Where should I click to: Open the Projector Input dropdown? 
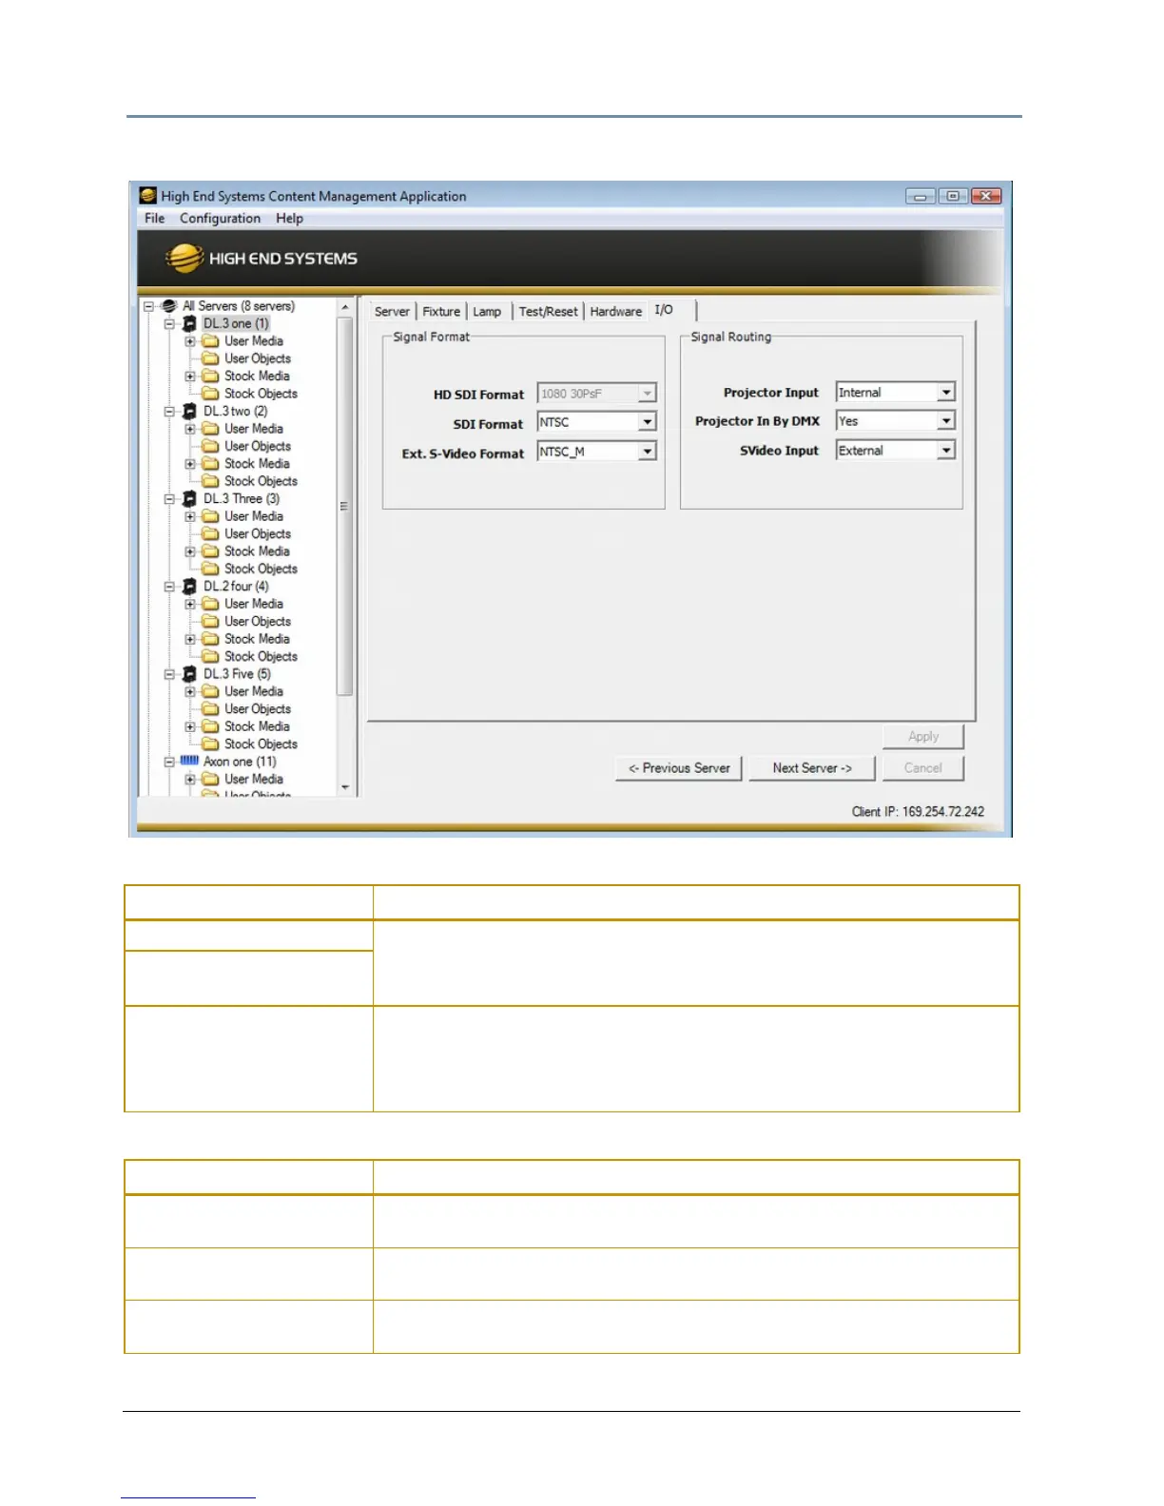click(945, 393)
